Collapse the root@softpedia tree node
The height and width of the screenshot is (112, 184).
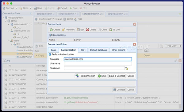click(x=3, y=18)
